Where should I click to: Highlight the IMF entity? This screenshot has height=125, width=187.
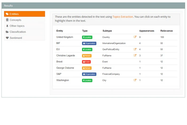coord(58,43)
